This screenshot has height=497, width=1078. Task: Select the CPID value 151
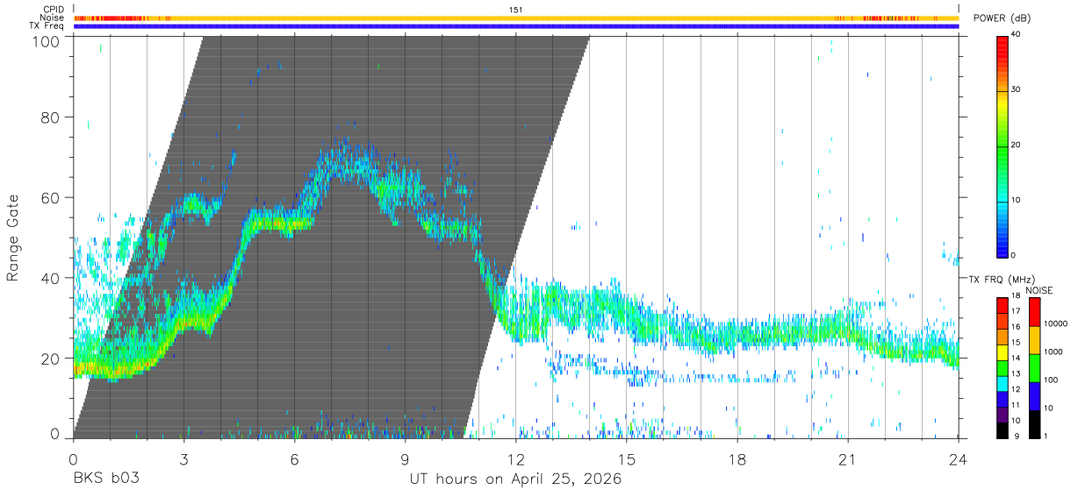click(516, 10)
